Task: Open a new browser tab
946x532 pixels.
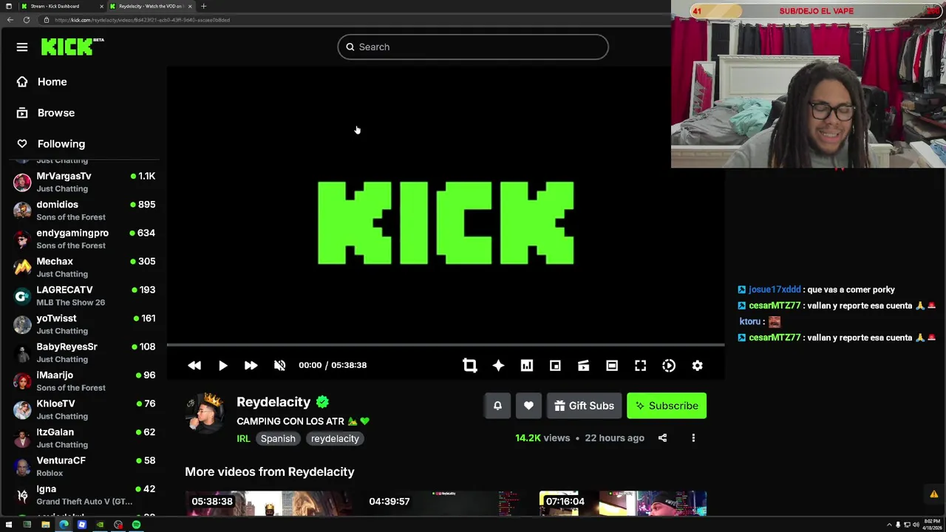Action: coord(203,6)
